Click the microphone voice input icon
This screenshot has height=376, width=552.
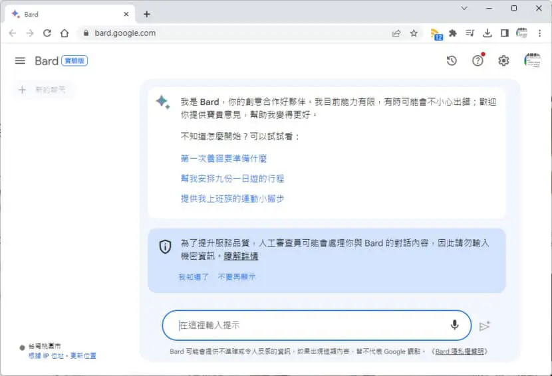pos(454,325)
